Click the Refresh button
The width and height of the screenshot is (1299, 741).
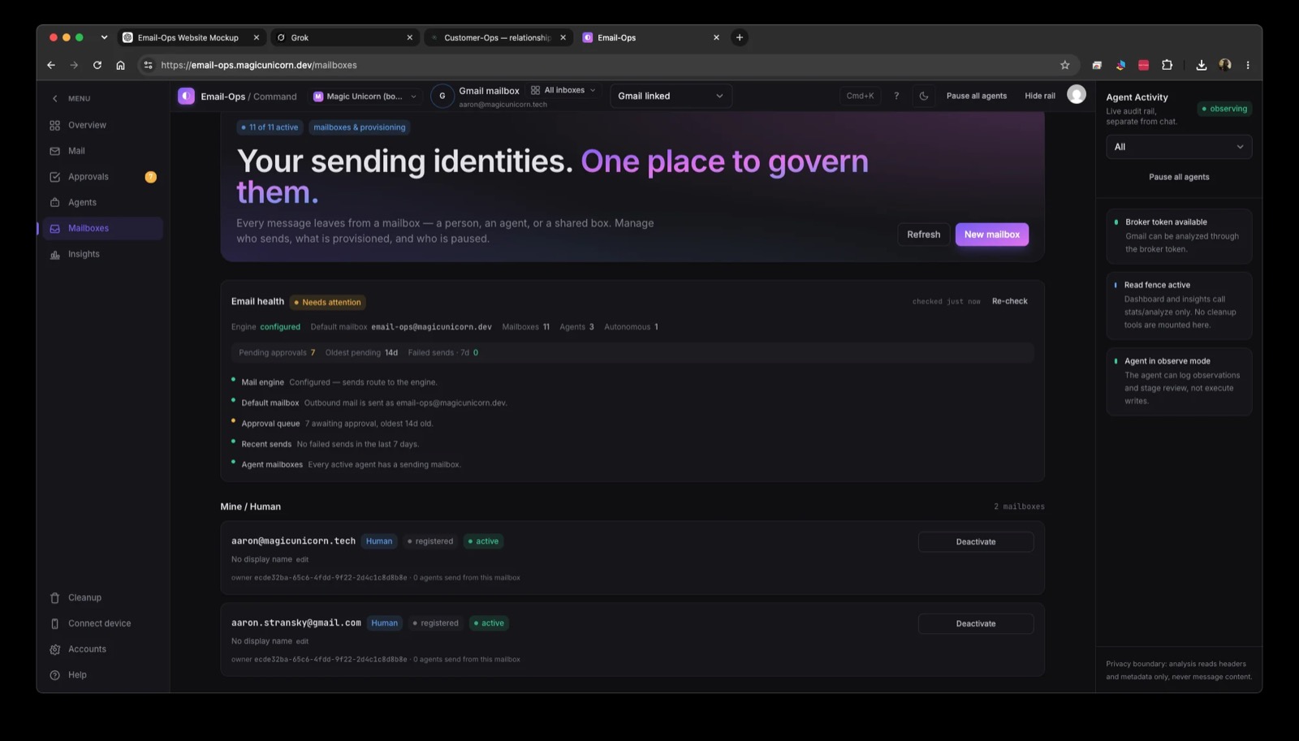[924, 235]
